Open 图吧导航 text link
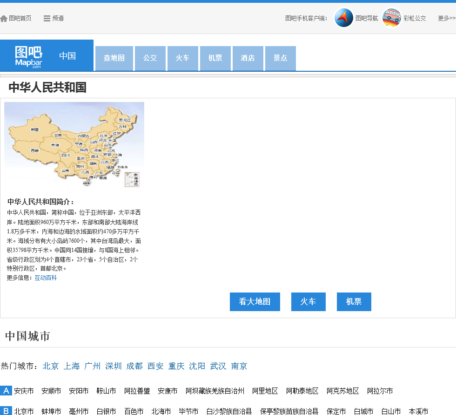The height and width of the screenshot is (415, 456). click(367, 18)
